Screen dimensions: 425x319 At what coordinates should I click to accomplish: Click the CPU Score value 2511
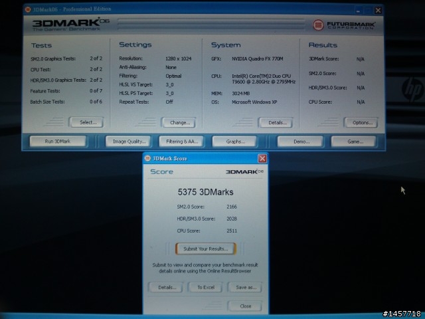[x=232, y=231]
